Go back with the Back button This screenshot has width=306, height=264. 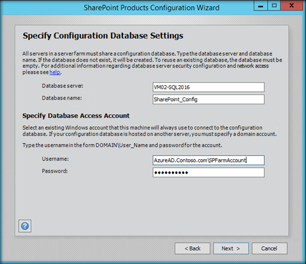click(x=192, y=248)
